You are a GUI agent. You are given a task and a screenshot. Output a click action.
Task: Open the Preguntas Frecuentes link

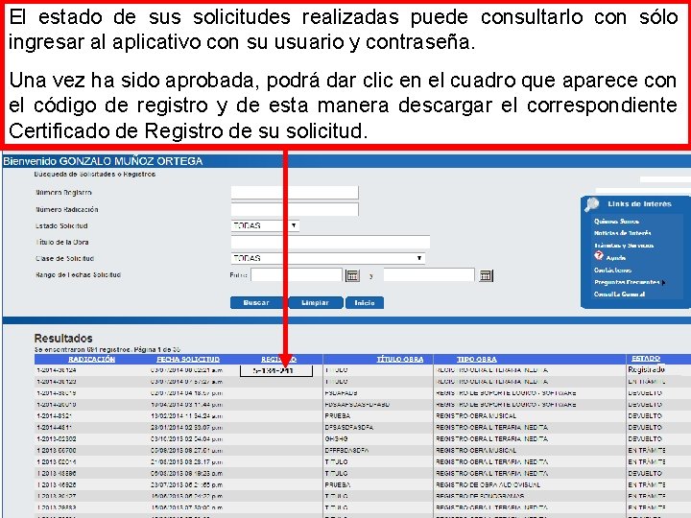pyautogui.click(x=627, y=282)
